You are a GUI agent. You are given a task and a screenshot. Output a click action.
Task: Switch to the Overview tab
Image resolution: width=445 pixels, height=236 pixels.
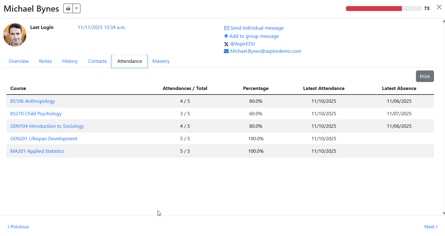click(19, 61)
